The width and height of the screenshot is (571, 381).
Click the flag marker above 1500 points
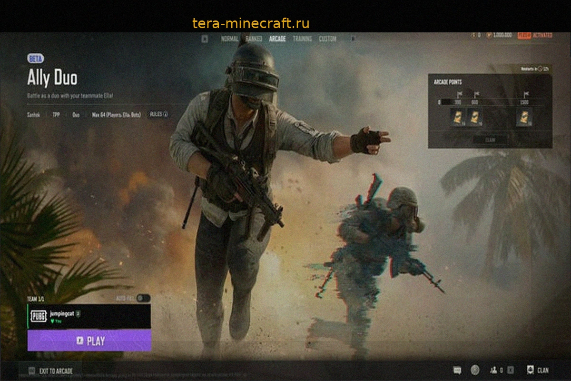[526, 94]
